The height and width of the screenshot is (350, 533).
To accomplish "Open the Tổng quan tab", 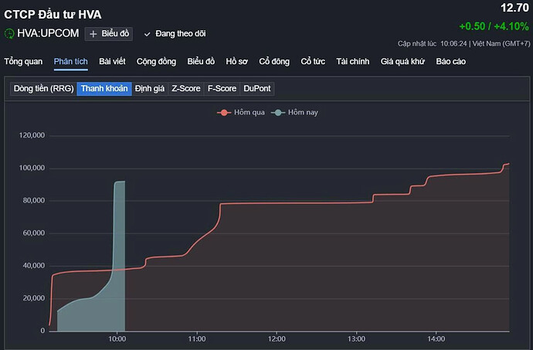I will (23, 61).
